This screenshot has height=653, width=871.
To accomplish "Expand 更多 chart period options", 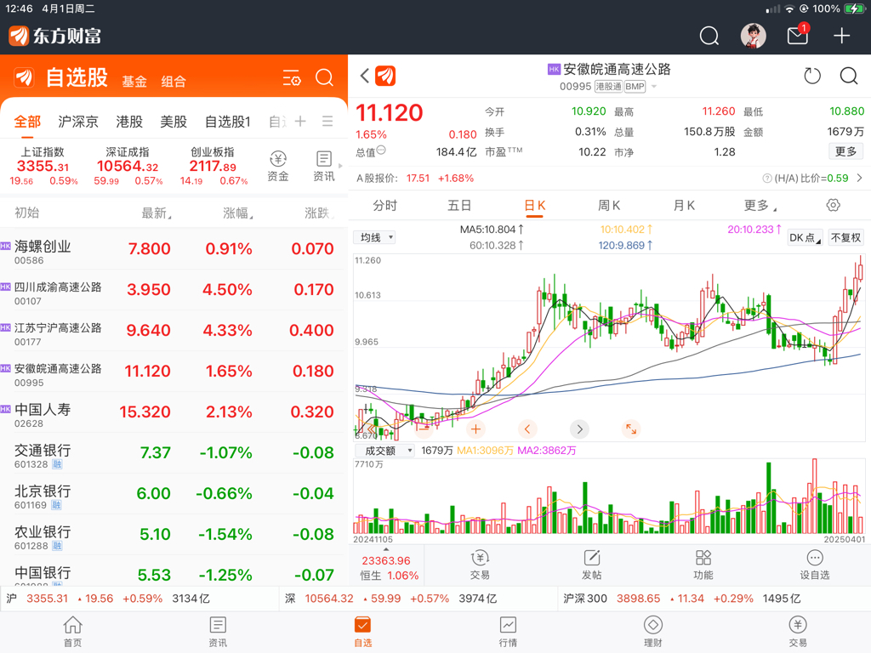I will click(x=760, y=206).
